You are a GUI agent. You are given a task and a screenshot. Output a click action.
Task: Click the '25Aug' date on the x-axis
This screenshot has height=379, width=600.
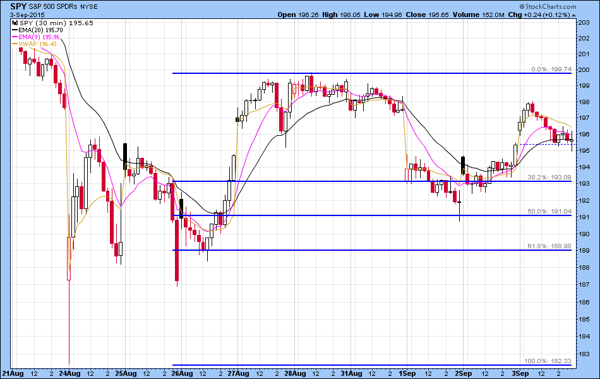click(126, 373)
